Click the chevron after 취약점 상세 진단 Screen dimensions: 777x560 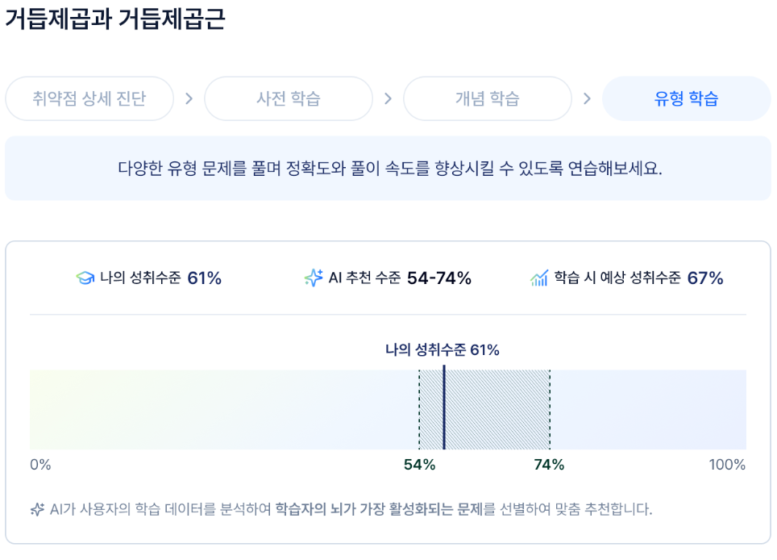point(189,98)
